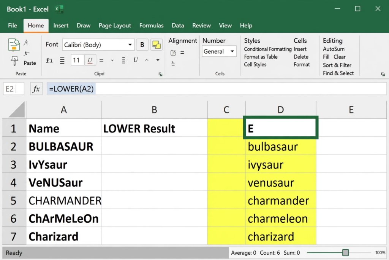This screenshot has height=260, width=389.
Task: Choose Format as Table
Action: coord(261,57)
